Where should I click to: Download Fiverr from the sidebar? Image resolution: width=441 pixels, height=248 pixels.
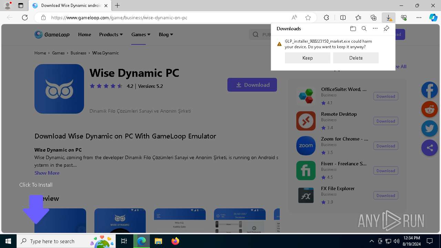(386, 171)
